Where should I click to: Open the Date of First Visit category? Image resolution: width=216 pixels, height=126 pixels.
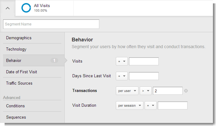(21, 72)
